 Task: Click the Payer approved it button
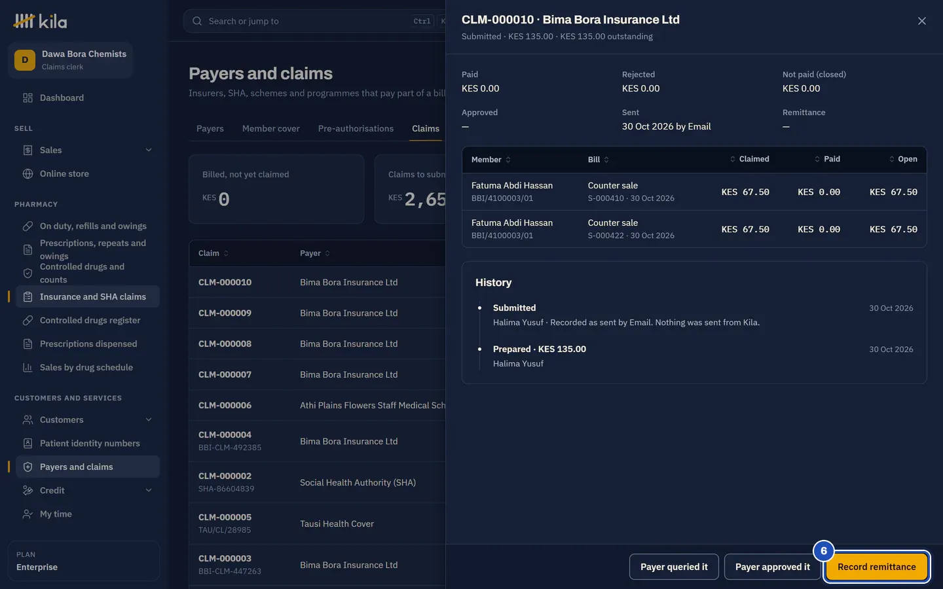click(772, 567)
